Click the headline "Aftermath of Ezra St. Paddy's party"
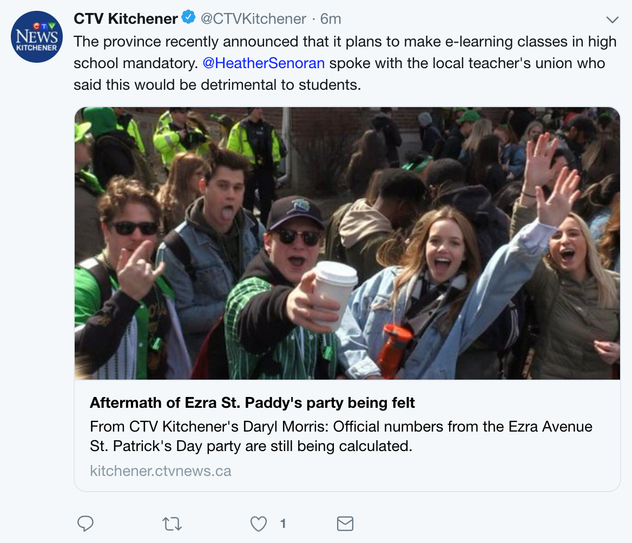The width and height of the screenshot is (632, 543). pyautogui.click(x=252, y=403)
